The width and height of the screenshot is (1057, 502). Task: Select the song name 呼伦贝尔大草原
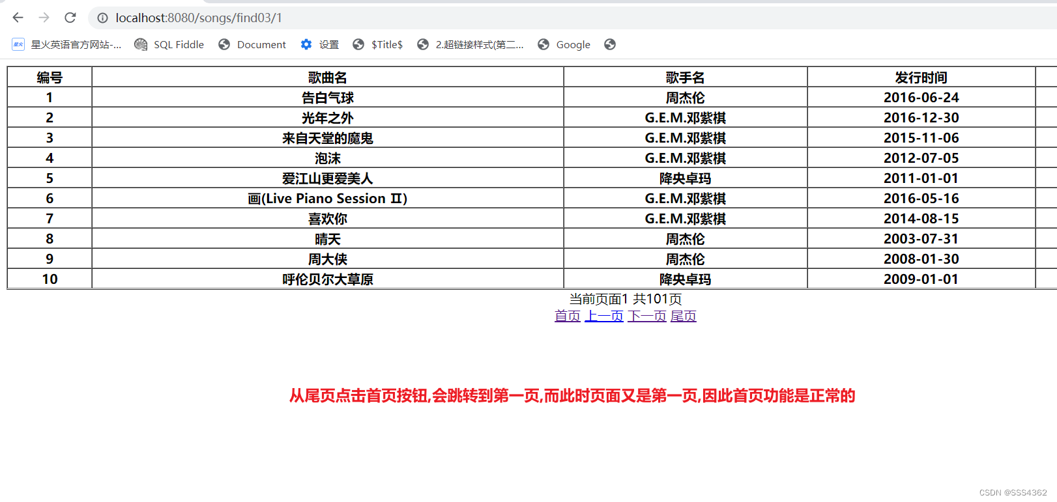point(328,279)
